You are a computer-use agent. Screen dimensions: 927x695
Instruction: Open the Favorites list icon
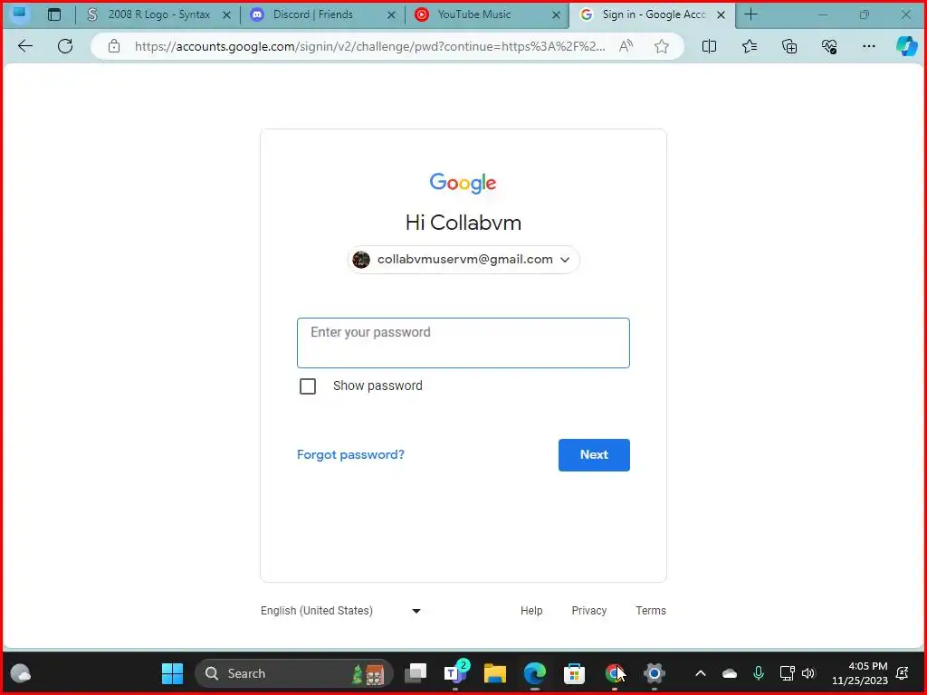pyautogui.click(x=749, y=46)
